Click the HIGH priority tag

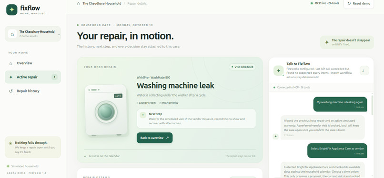tap(169, 103)
